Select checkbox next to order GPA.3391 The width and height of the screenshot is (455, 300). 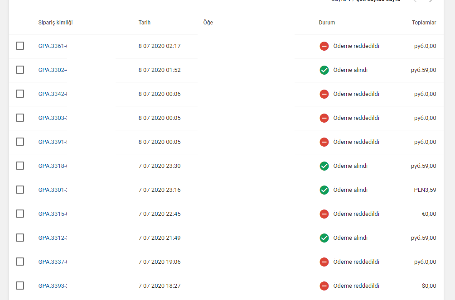20,142
